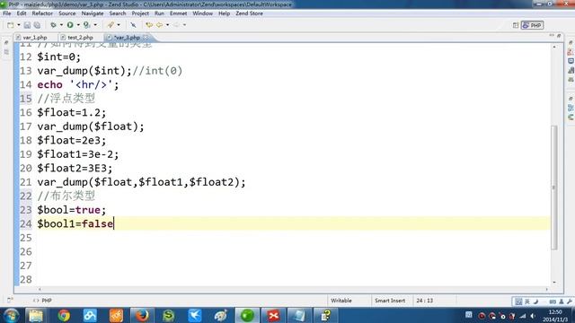Click the Forward navigation arrow icon
Screen dimensions: 575x323
click(x=176, y=25)
